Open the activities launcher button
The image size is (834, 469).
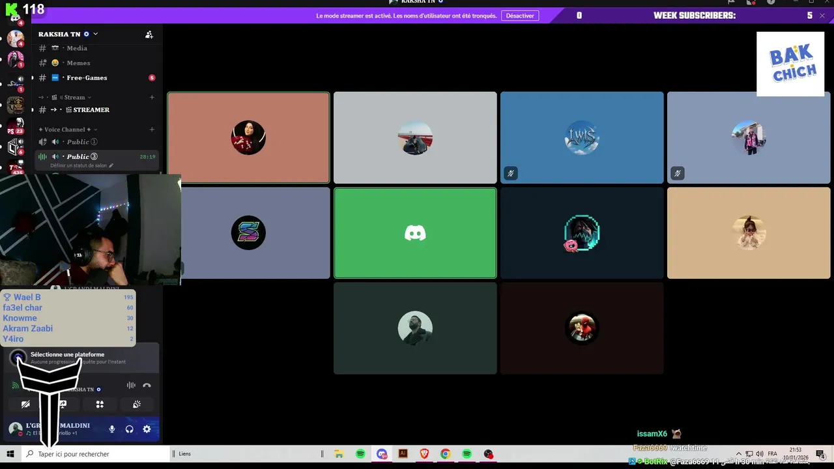pyautogui.click(x=100, y=405)
